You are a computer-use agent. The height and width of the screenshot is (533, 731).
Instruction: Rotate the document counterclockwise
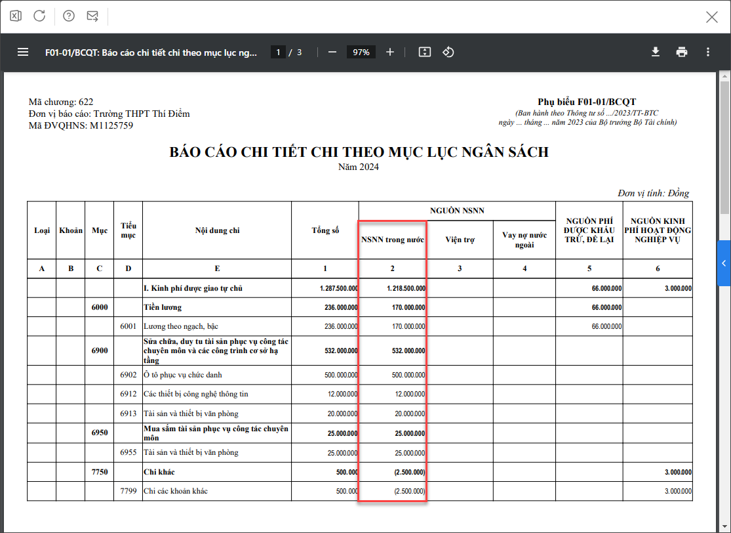pos(448,52)
